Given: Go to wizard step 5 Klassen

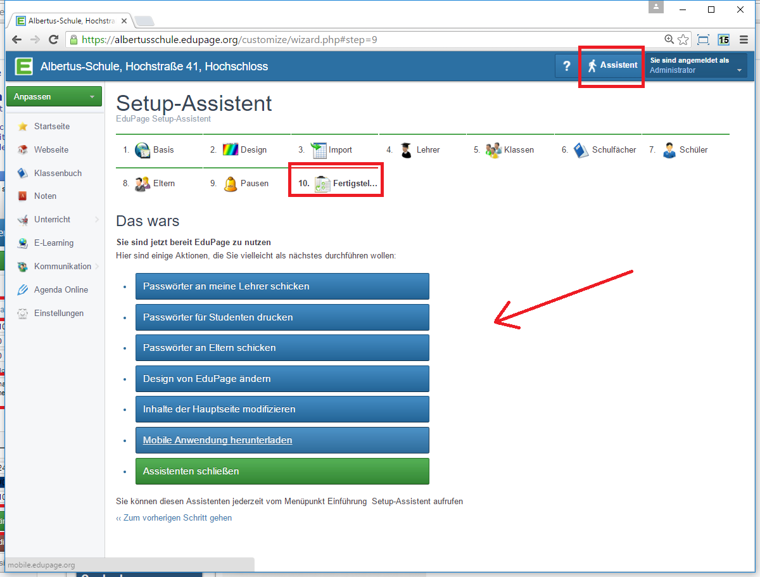Looking at the screenshot, I should pos(510,150).
